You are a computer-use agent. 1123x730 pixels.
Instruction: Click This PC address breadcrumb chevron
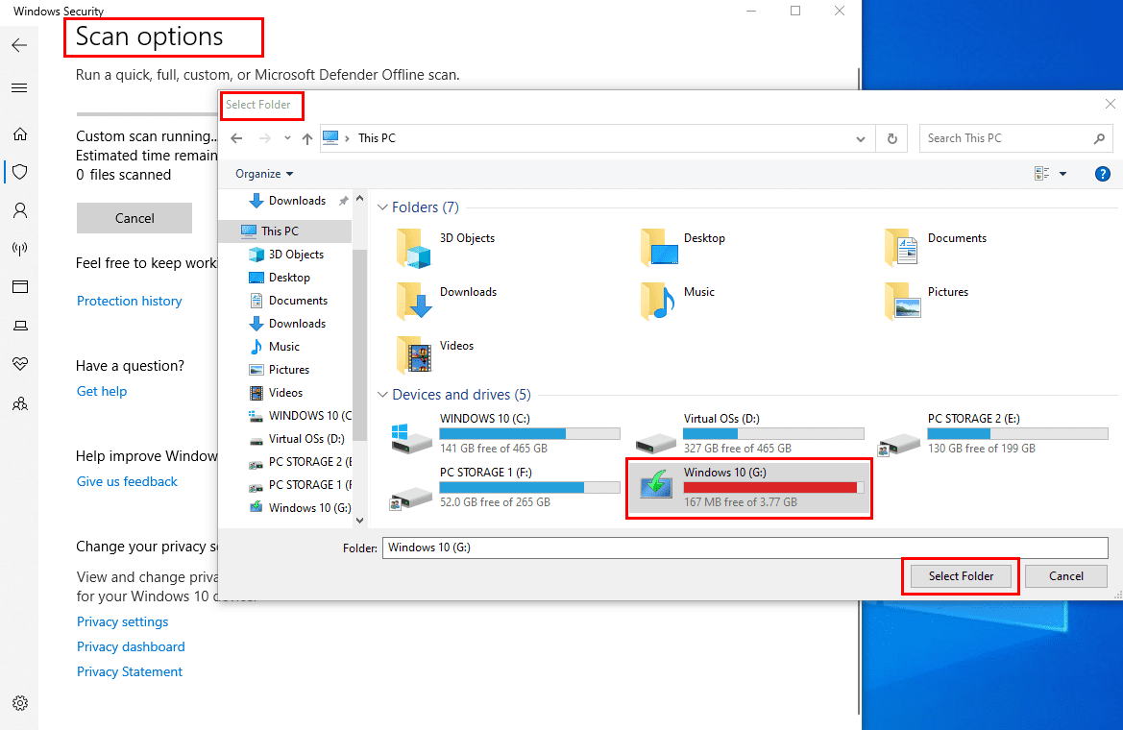(348, 138)
